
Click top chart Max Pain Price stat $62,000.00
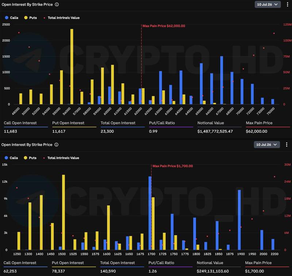257,131
